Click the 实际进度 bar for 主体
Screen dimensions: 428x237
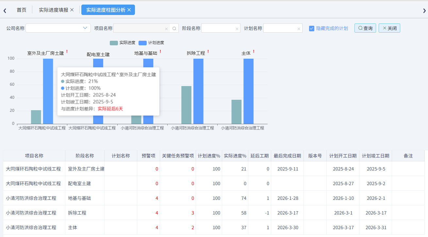point(237,112)
